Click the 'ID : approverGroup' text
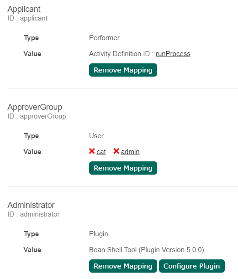Viewport: 238px width, 279px height. [x=37, y=116]
